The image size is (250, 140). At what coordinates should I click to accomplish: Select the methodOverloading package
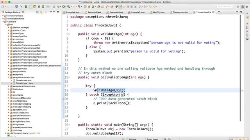click(22, 104)
